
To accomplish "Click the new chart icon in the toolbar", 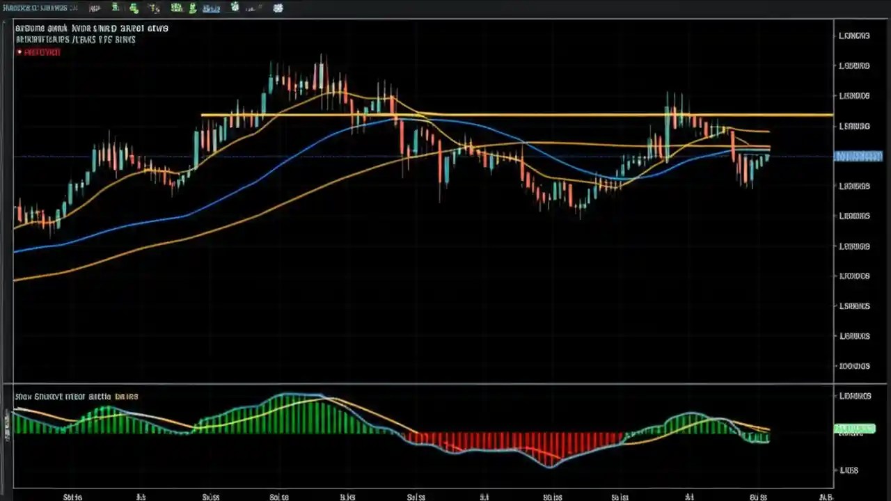I will click(x=115, y=8).
